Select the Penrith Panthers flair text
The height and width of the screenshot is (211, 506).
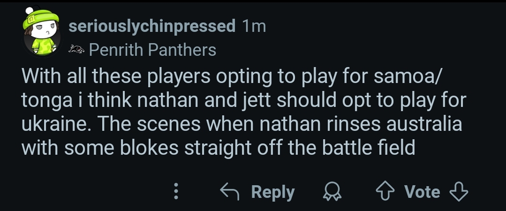(152, 49)
